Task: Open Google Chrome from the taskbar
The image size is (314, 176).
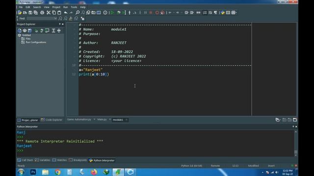Action: [57, 172]
